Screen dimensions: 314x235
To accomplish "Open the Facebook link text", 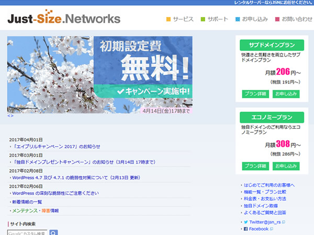I will coord(259,229).
